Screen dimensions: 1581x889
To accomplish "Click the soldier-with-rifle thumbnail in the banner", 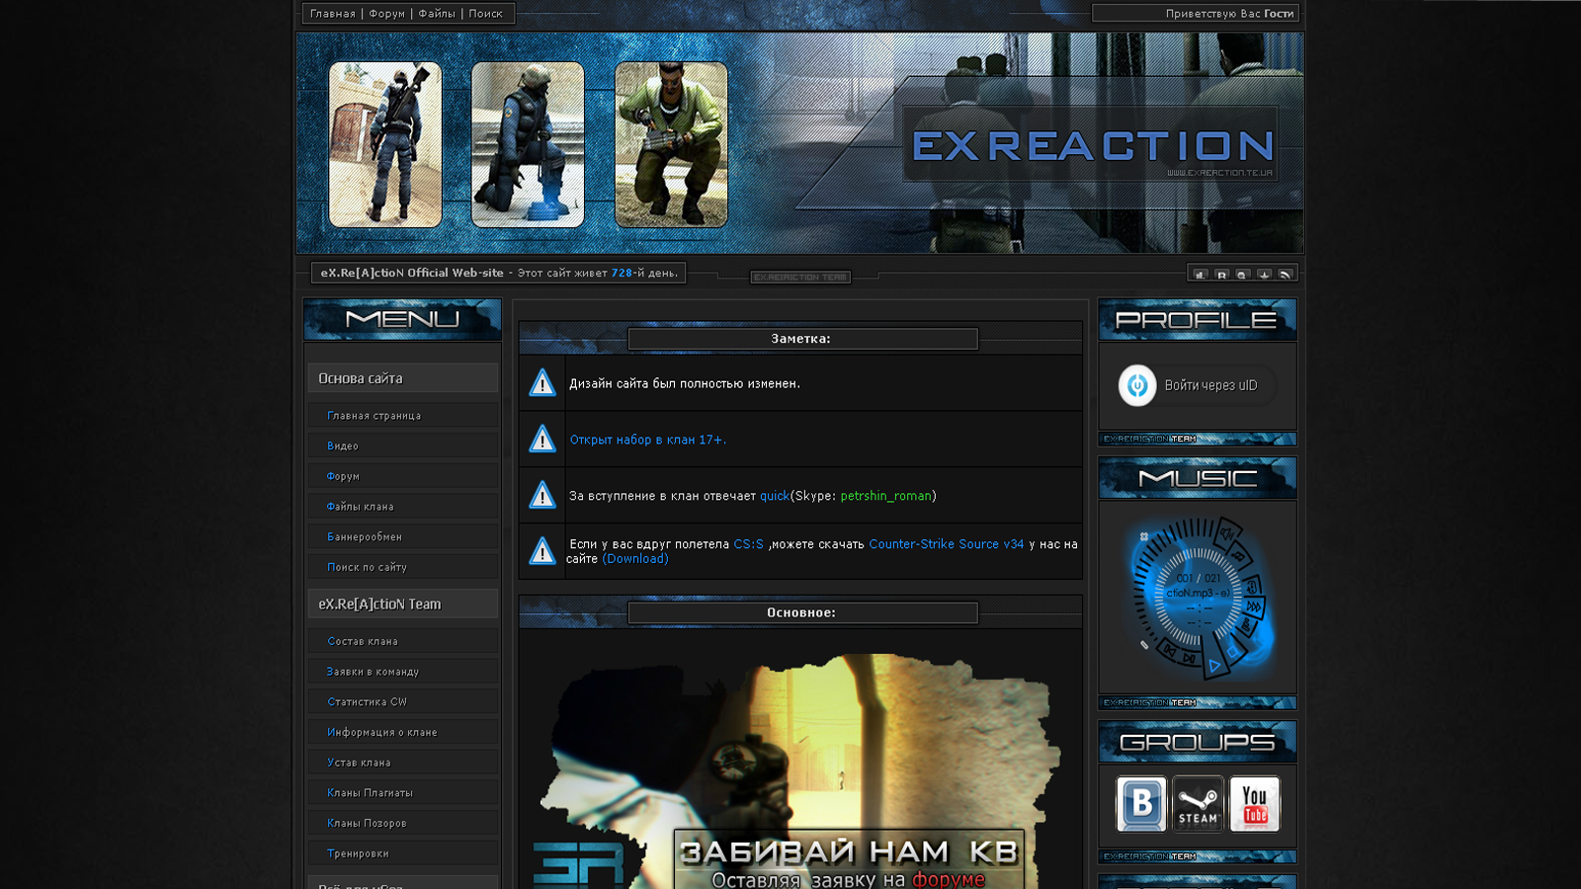I will pos(385,144).
